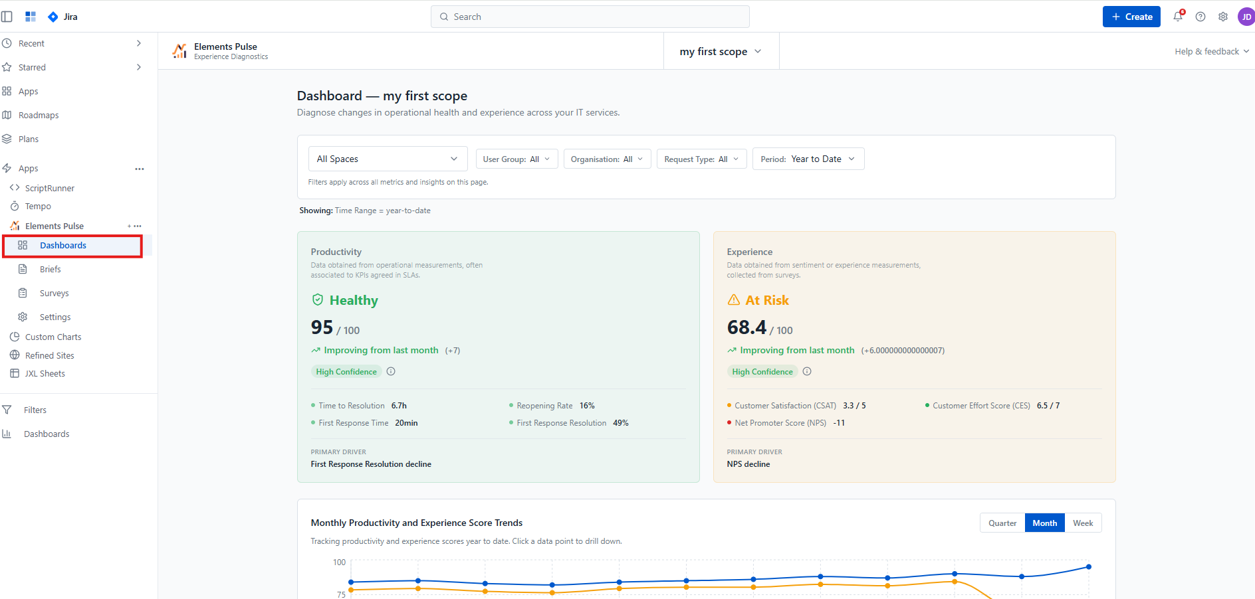This screenshot has height=599, width=1255.
Task: Click the First Response Resolution decline driver
Action: click(x=371, y=464)
